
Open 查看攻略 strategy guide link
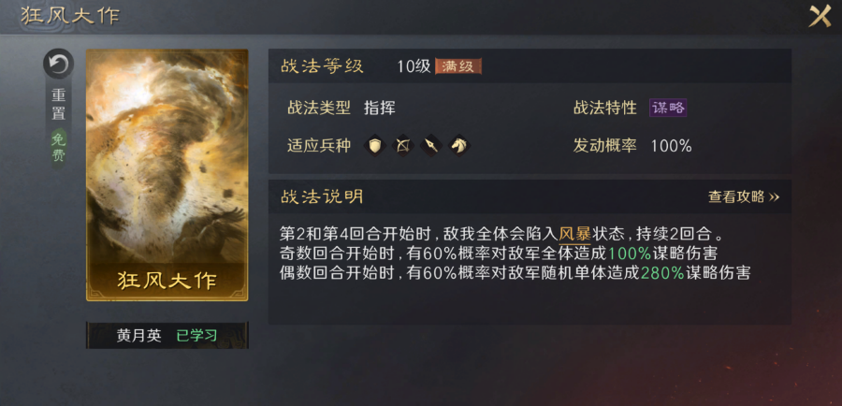point(744,197)
